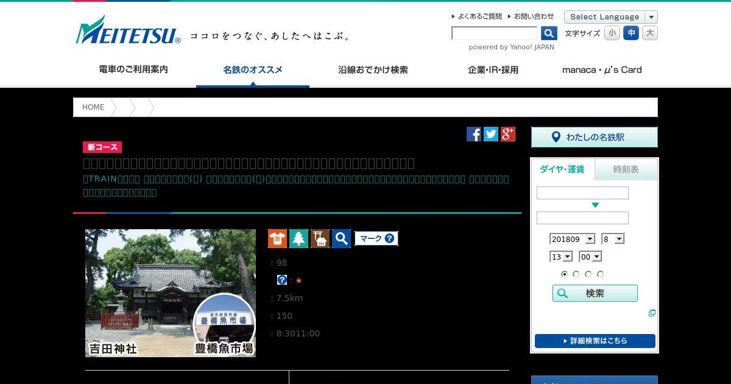Switch to ダイヤ・運賃 tab
This screenshot has width=731, height=384.
[562, 169]
